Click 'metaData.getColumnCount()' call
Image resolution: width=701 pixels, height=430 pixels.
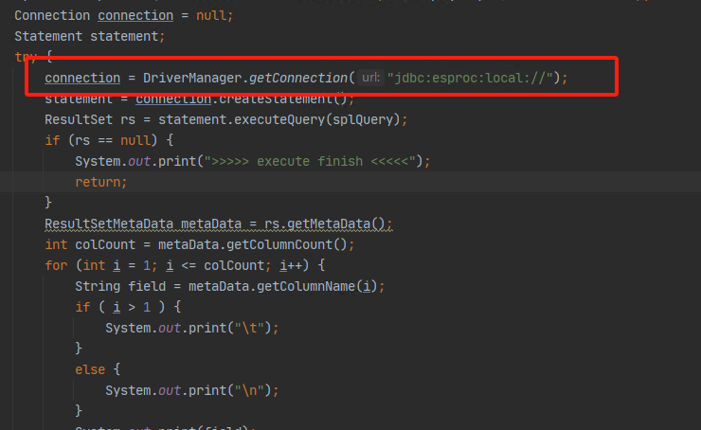[x=253, y=244]
